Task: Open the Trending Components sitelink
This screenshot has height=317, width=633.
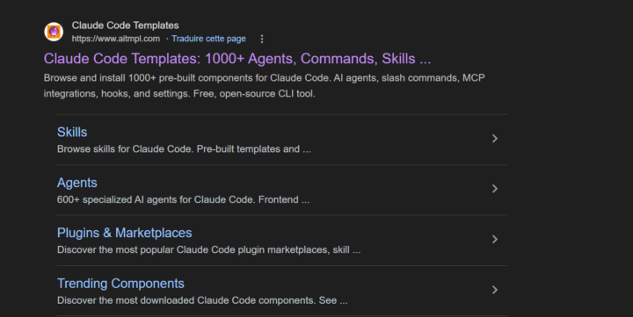Action: [120, 284]
